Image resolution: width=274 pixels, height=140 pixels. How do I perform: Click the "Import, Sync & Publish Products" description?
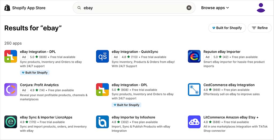click(x=141, y=129)
